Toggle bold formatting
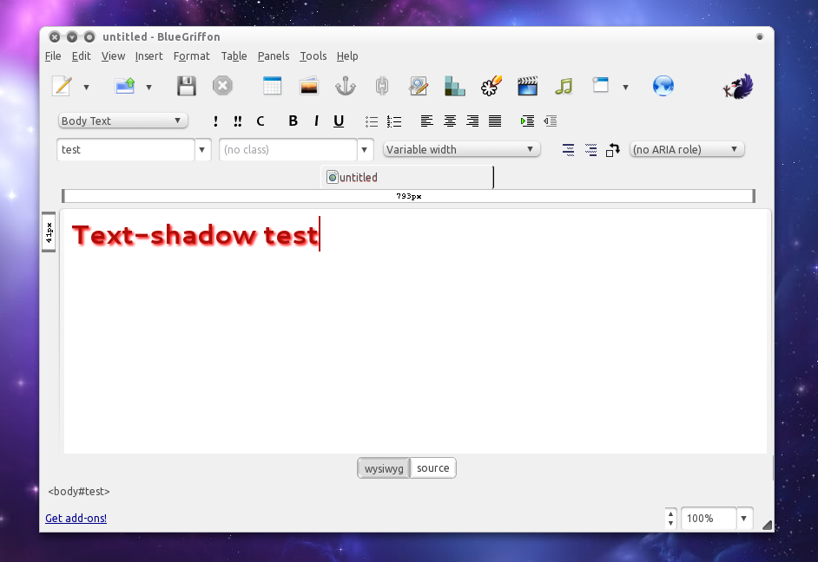This screenshot has width=818, height=562. (x=293, y=121)
